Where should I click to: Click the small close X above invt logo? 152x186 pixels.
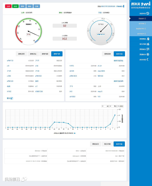point(130,1)
